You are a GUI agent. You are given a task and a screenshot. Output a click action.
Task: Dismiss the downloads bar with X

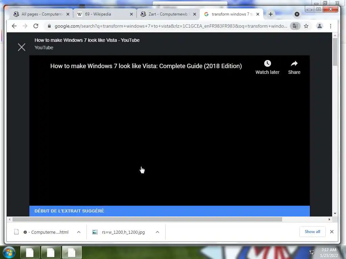coord(332,232)
